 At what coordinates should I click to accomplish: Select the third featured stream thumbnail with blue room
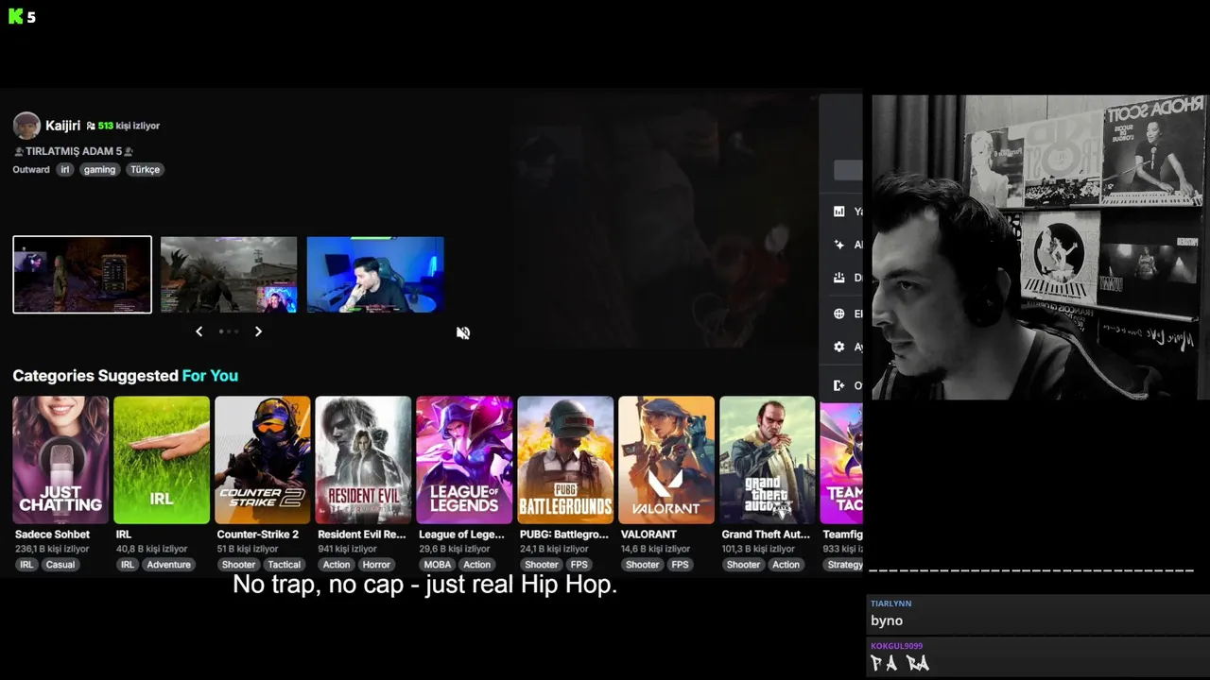tap(375, 275)
